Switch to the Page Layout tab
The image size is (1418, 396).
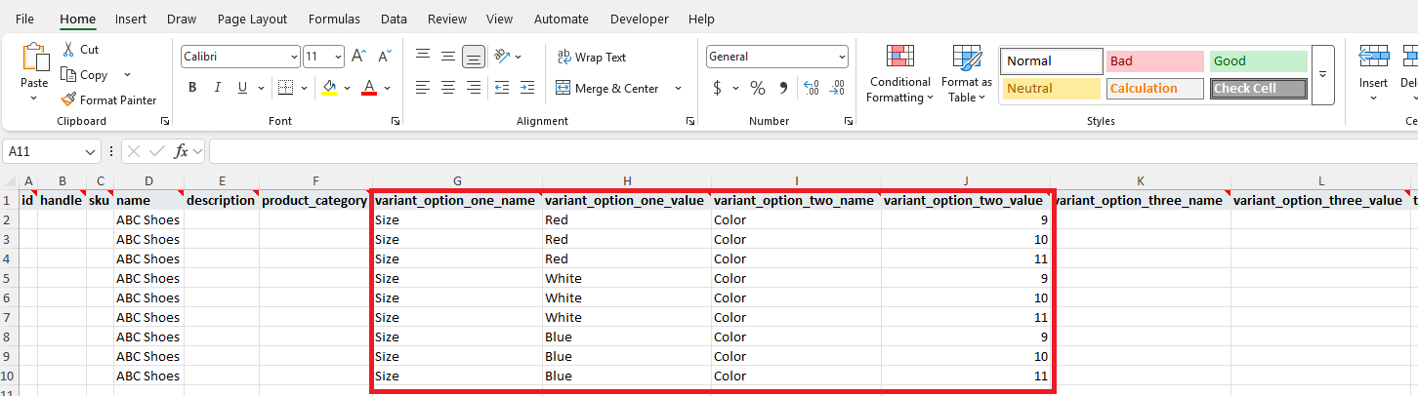pos(253,19)
